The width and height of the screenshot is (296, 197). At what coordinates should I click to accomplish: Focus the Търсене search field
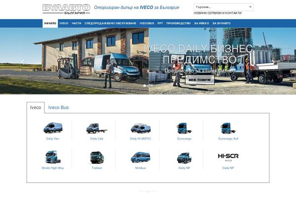tap(223, 7)
